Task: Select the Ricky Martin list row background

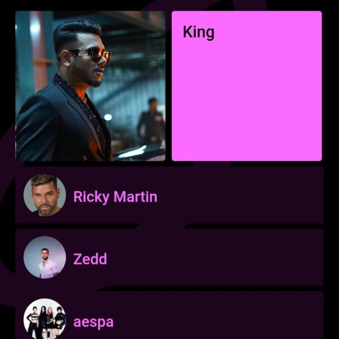Action: [x=169, y=195]
